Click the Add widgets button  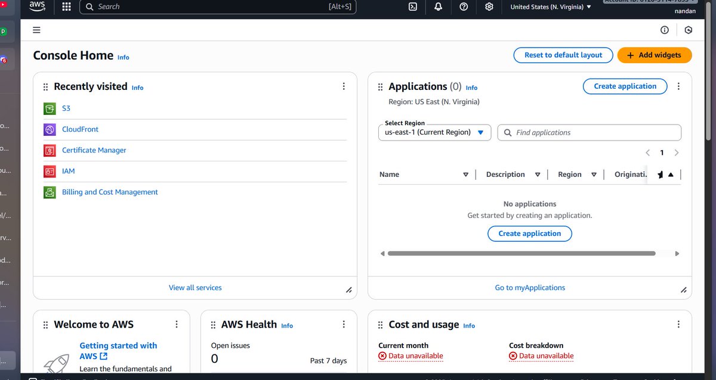pos(655,55)
